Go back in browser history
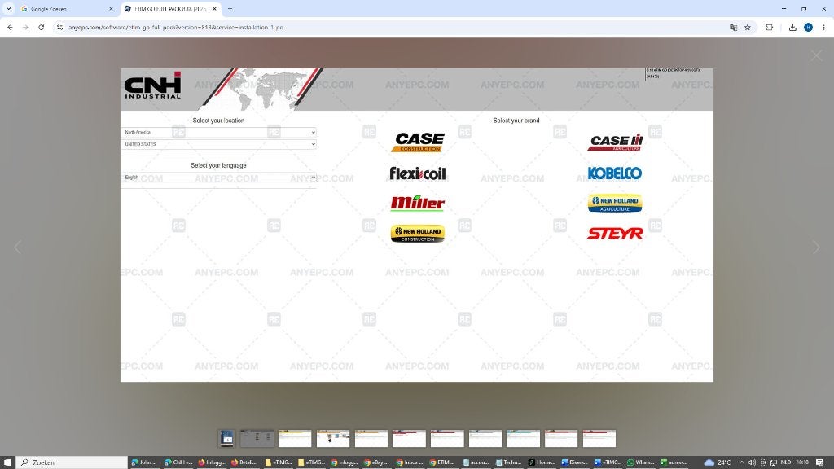The image size is (834, 469). click(x=10, y=27)
